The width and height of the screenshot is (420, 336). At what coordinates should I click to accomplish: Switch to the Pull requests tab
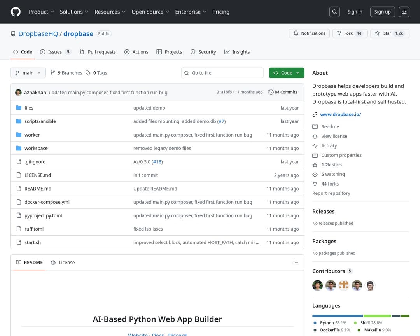point(98,52)
